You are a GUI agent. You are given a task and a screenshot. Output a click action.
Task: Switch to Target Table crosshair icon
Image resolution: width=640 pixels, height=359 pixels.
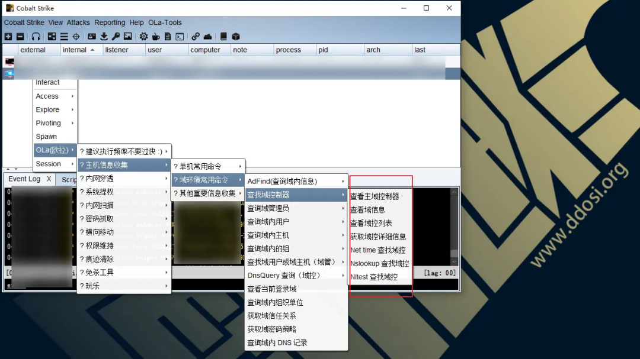(x=76, y=37)
